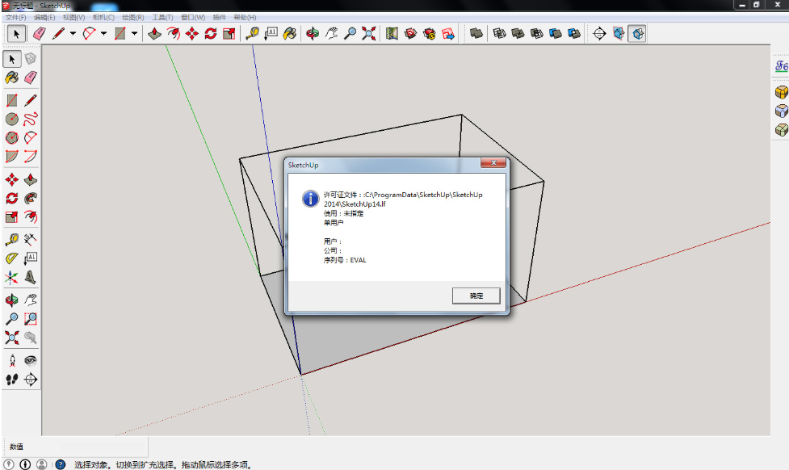Viewport: 789px width, 470px height.
Task: Open the 文件(F) menu
Action: [15, 17]
